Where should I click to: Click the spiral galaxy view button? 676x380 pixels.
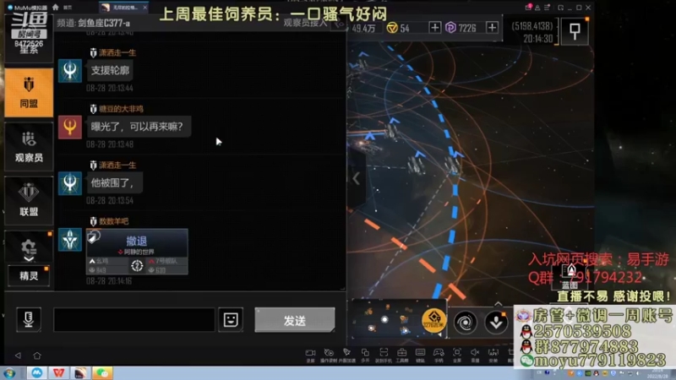pos(466,323)
